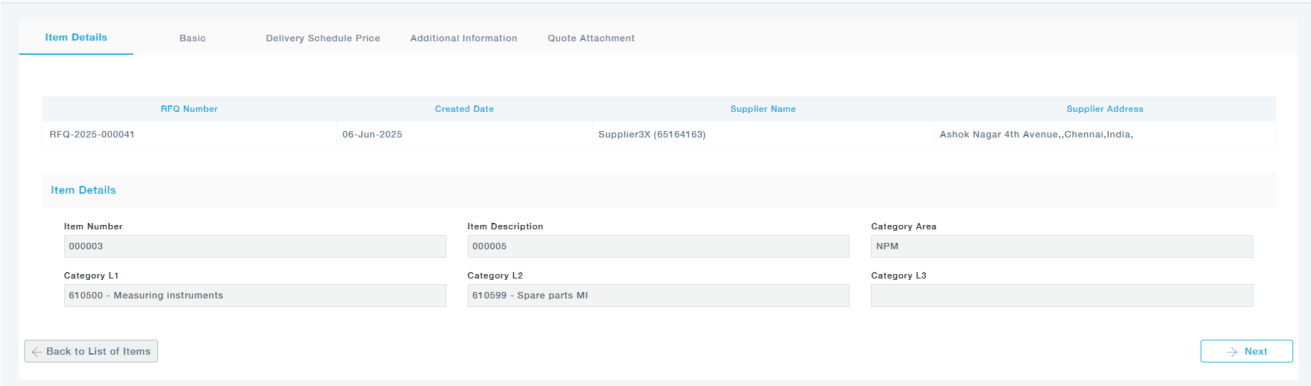1311x386 pixels.
Task: Open the Delivery Schedule Price tab
Action: 323,38
